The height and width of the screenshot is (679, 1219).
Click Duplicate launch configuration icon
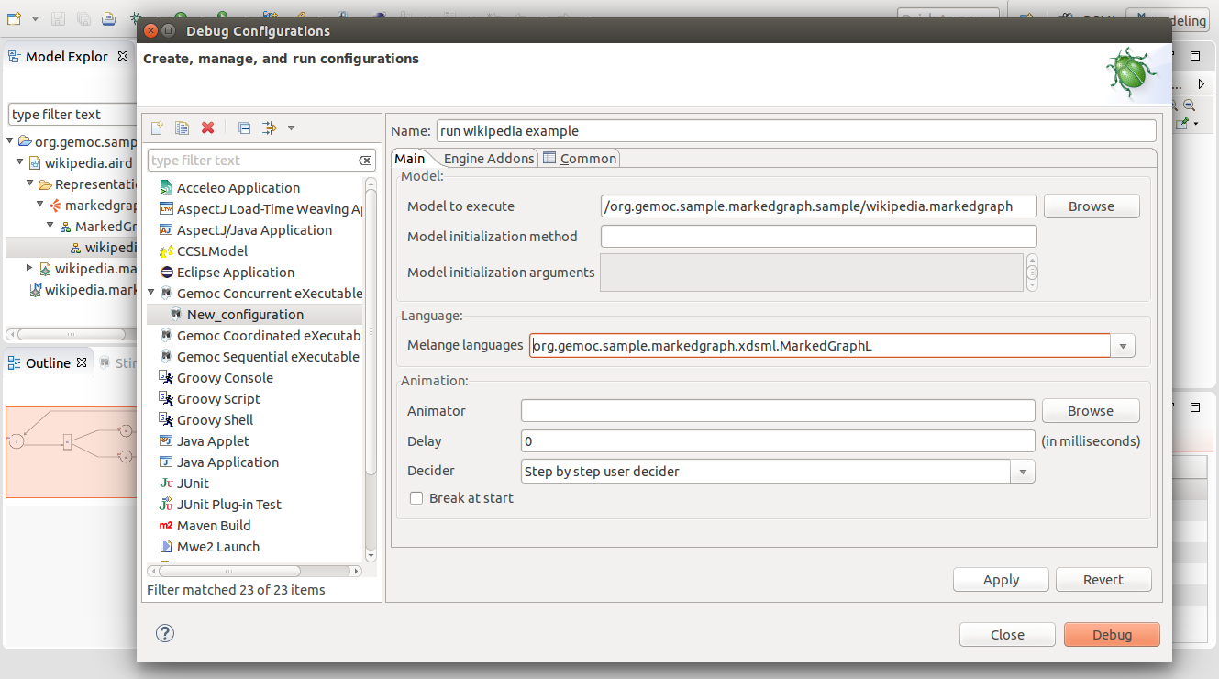click(182, 128)
